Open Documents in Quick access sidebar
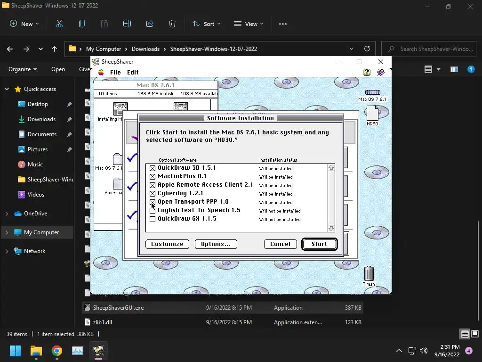Viewport: 482px width, 362px height. (42, 134)
